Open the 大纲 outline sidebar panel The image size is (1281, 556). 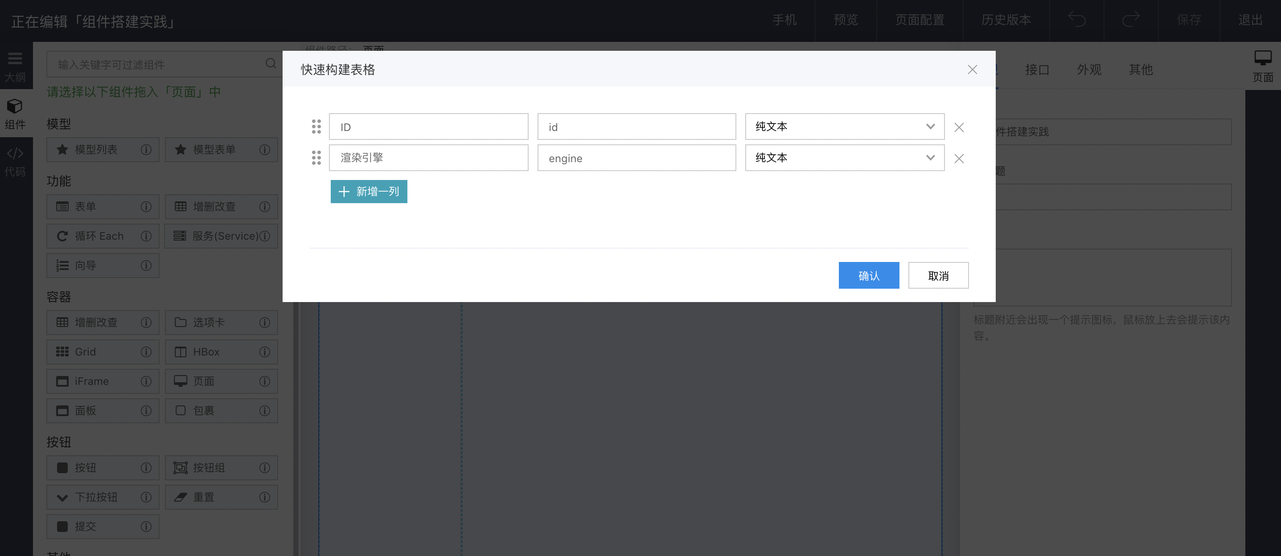[x=15, y=67]
